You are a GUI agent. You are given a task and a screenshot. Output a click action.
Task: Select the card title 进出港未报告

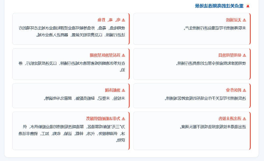(230, 118)
